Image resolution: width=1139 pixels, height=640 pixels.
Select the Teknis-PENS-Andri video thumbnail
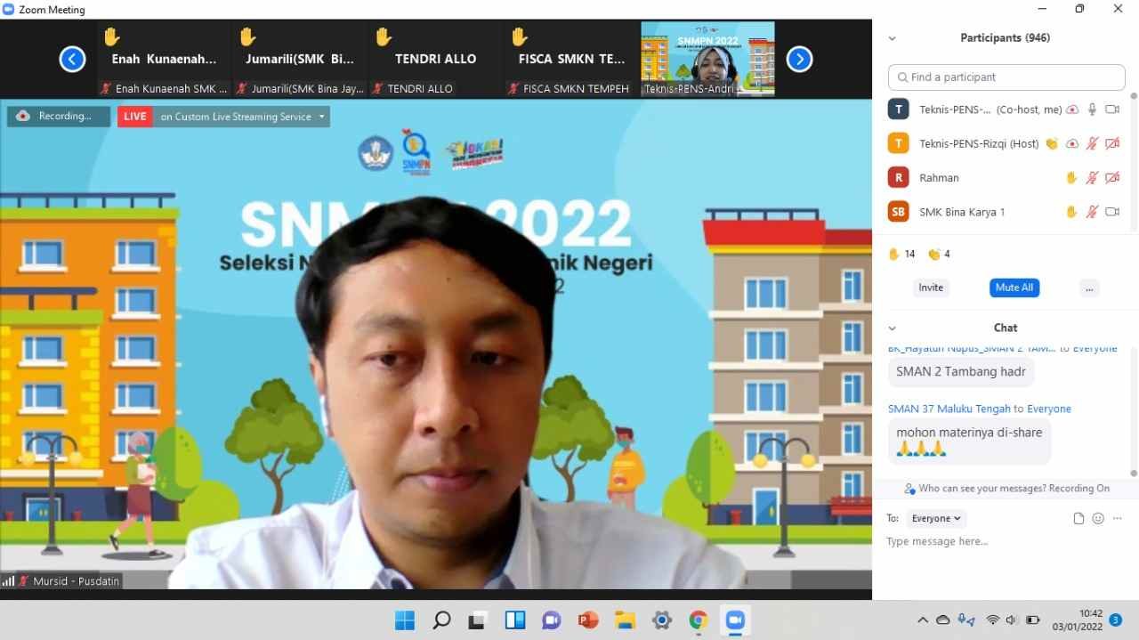(707, 59)
